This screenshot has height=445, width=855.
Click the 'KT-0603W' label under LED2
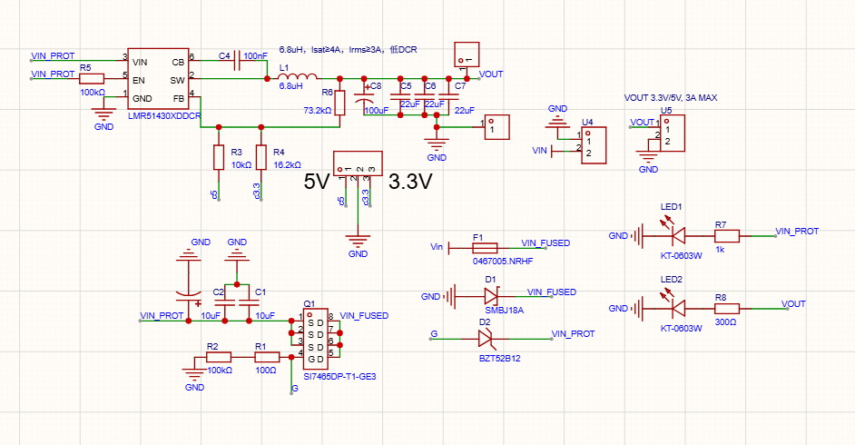point(681,328)
